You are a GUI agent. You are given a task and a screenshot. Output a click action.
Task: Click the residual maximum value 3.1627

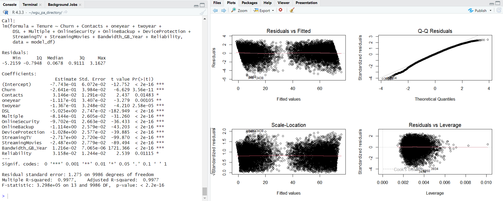click(98, 63)
